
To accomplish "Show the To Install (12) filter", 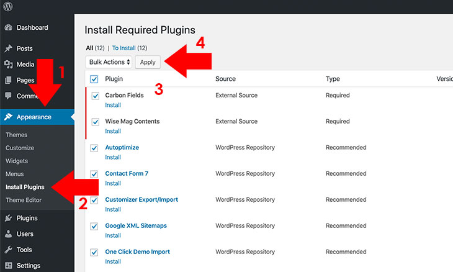I will pyautogui.click(x=130, y=48).
